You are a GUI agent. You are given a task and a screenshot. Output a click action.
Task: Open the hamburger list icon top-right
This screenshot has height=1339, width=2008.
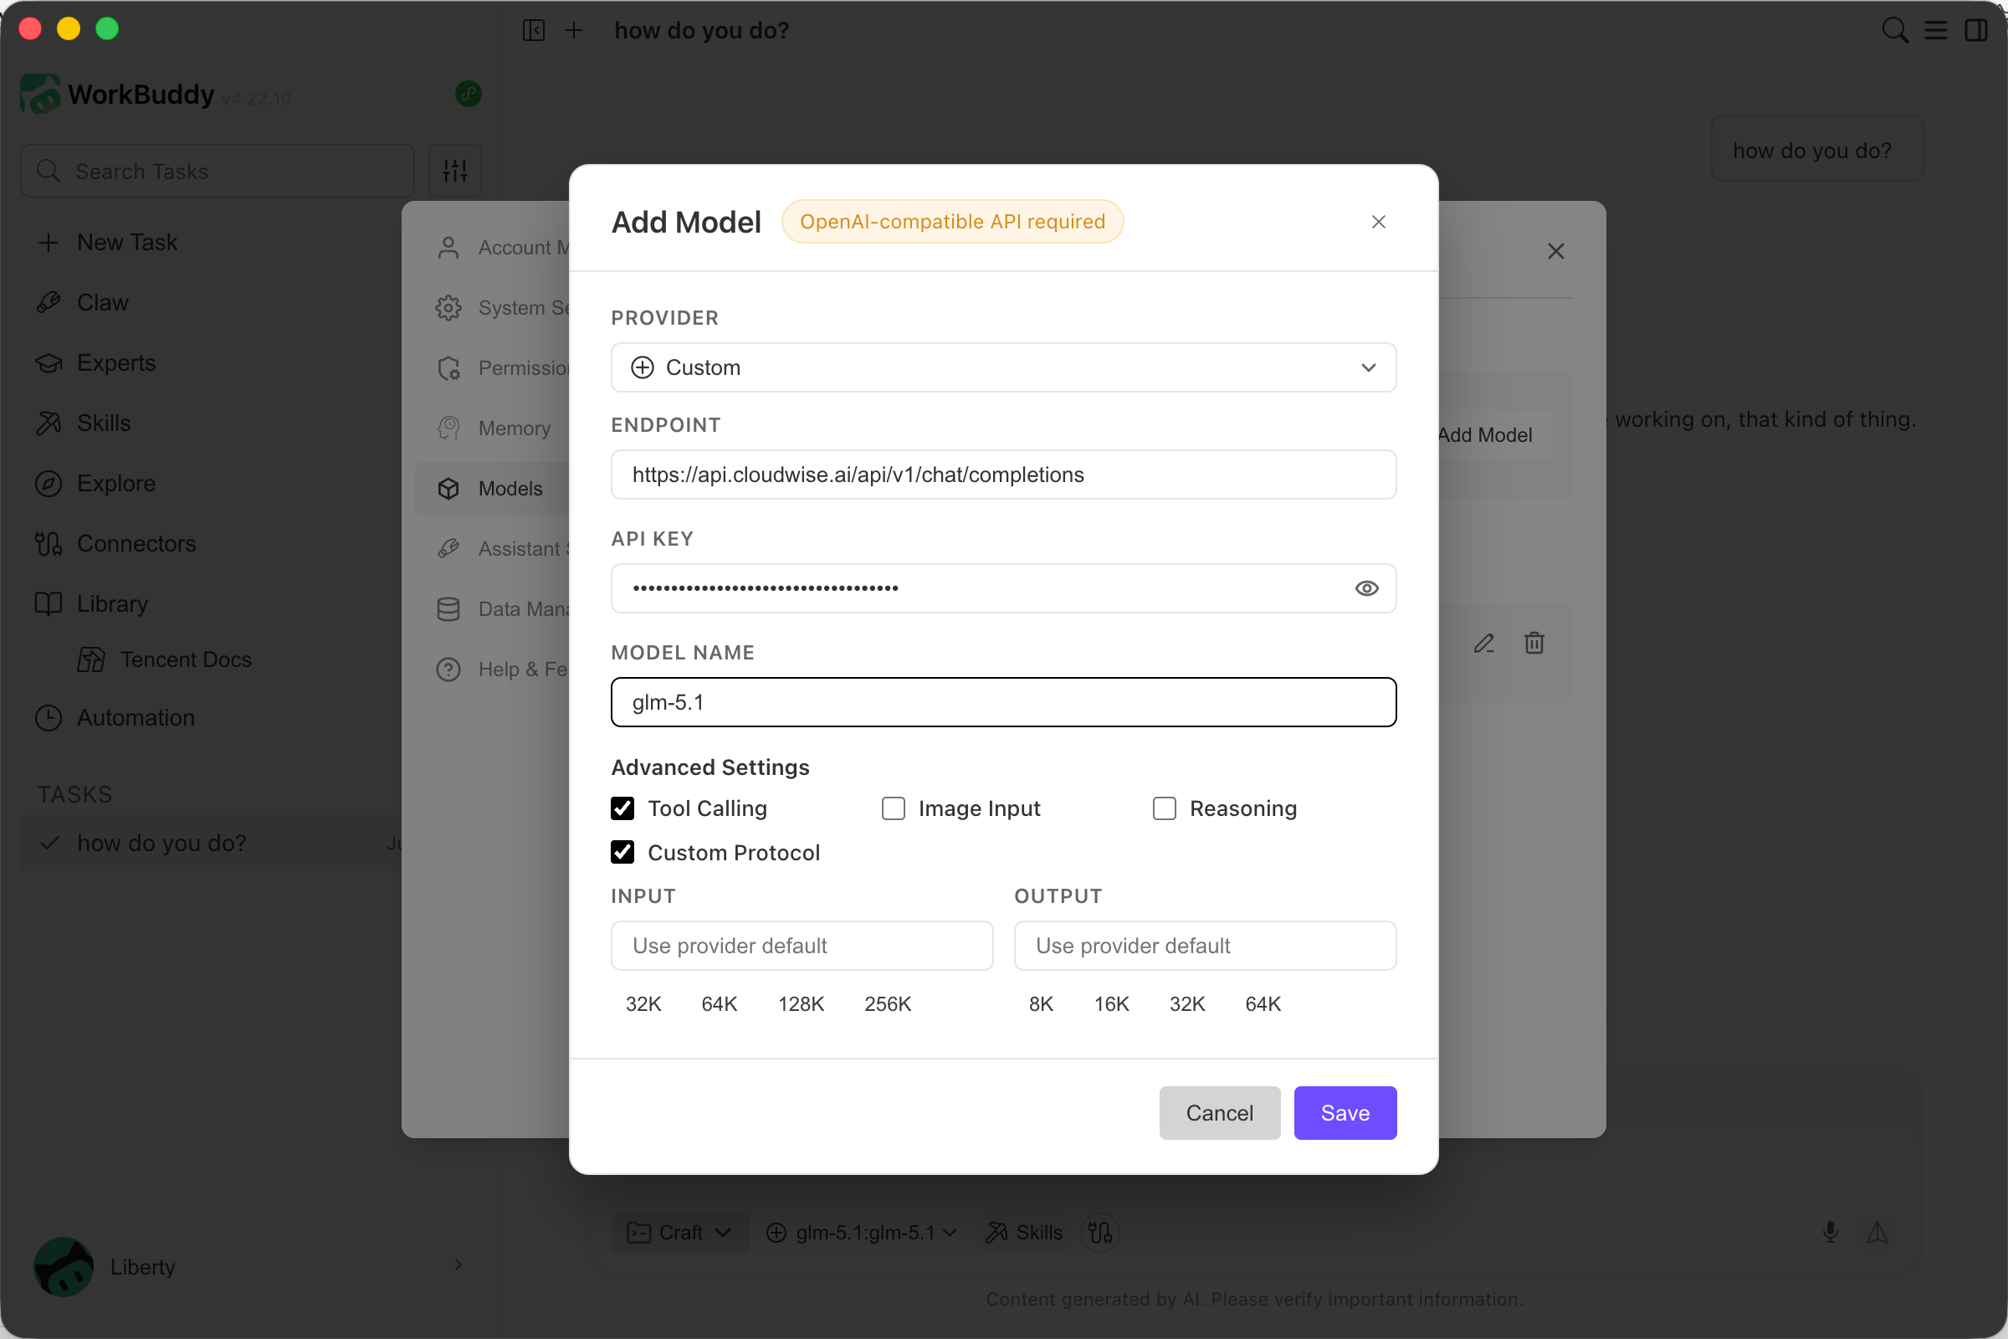point(1935,30)
